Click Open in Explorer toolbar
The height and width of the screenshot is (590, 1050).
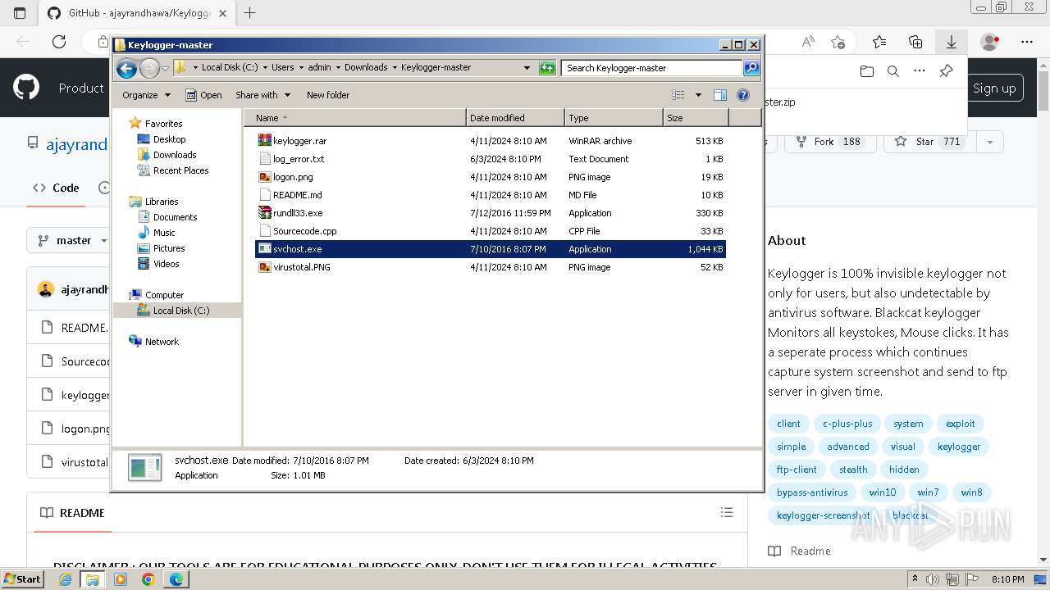pyautogui.click(x=203, y=95)
